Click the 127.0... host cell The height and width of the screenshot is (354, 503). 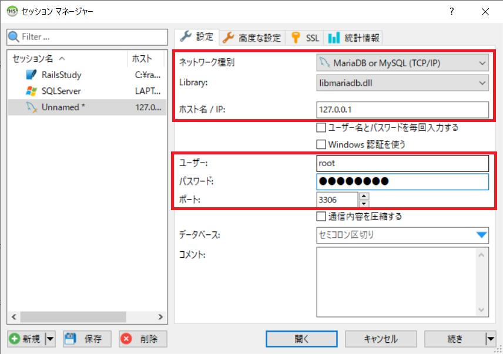tap(148, 107)
